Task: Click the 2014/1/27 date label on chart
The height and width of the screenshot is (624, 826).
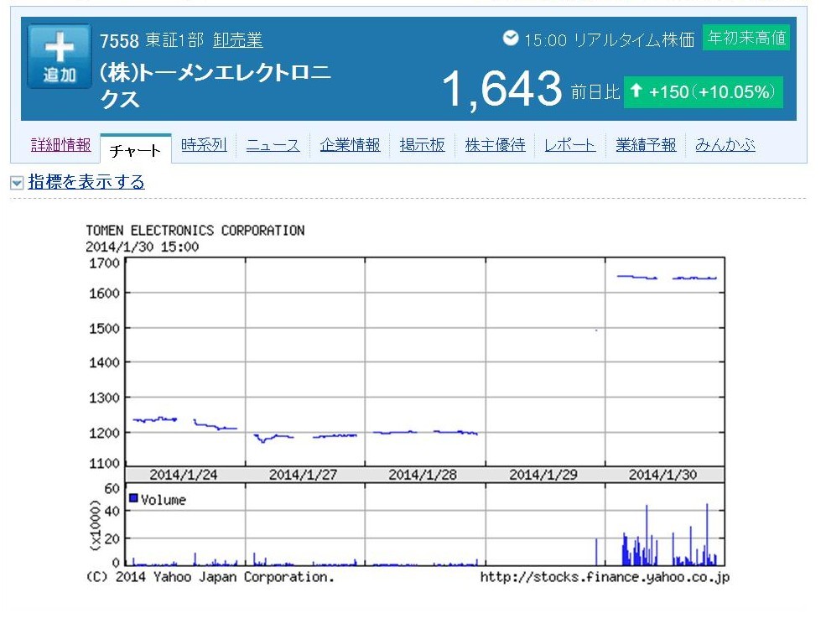Action: point(303,475)
